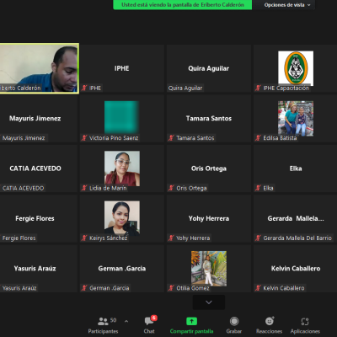Select the IPHE Capacitación logo picture
The height and width of the screenshot is (337, 337).
click(296, 68)
